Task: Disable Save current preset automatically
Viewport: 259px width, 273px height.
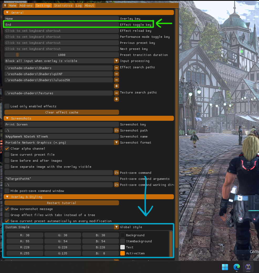Action: coord(7,221)
